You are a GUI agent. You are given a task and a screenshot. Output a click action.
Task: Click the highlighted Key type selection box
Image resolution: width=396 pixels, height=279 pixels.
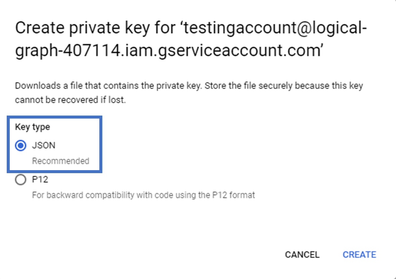(55, 144)
